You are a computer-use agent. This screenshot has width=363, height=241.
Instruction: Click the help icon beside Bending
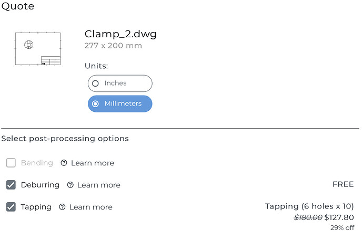tap(64, 163)
